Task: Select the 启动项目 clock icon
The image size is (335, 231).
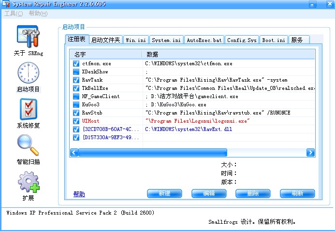Action: point(28,73)
